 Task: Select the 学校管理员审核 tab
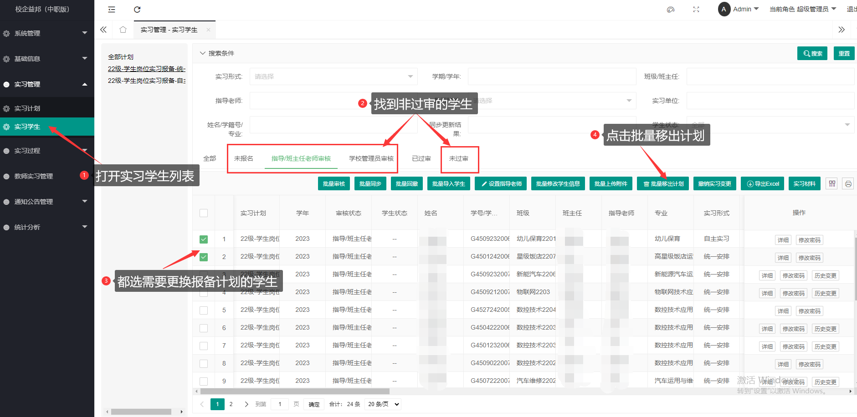pos(371,158)
